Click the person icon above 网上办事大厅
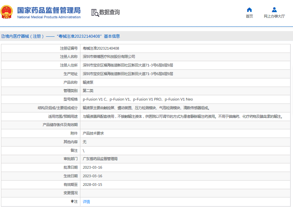The width and height of the screenshot is (293, 209). 274,10
